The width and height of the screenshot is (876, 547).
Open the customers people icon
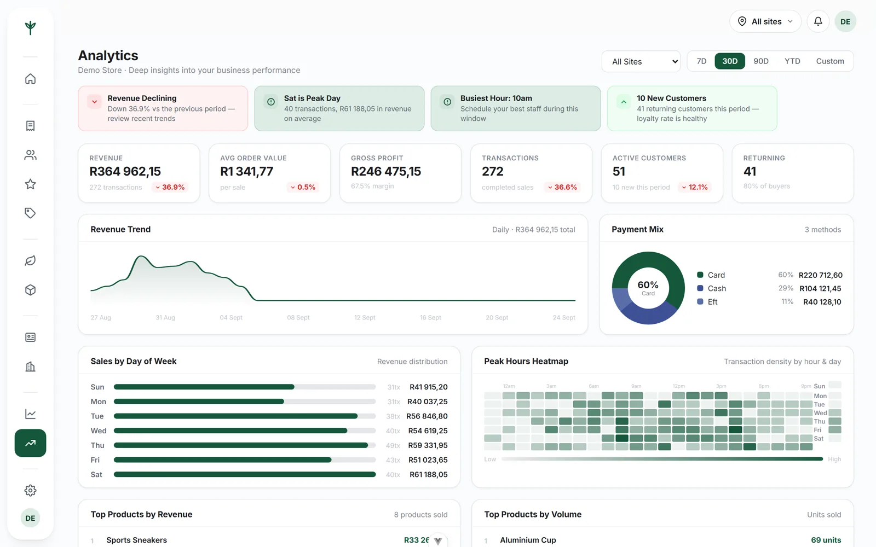(x=31, y=155)
